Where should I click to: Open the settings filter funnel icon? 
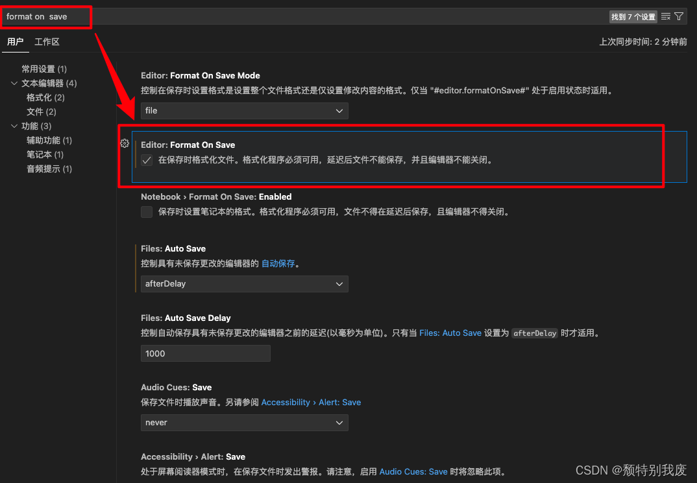[679, 16]
